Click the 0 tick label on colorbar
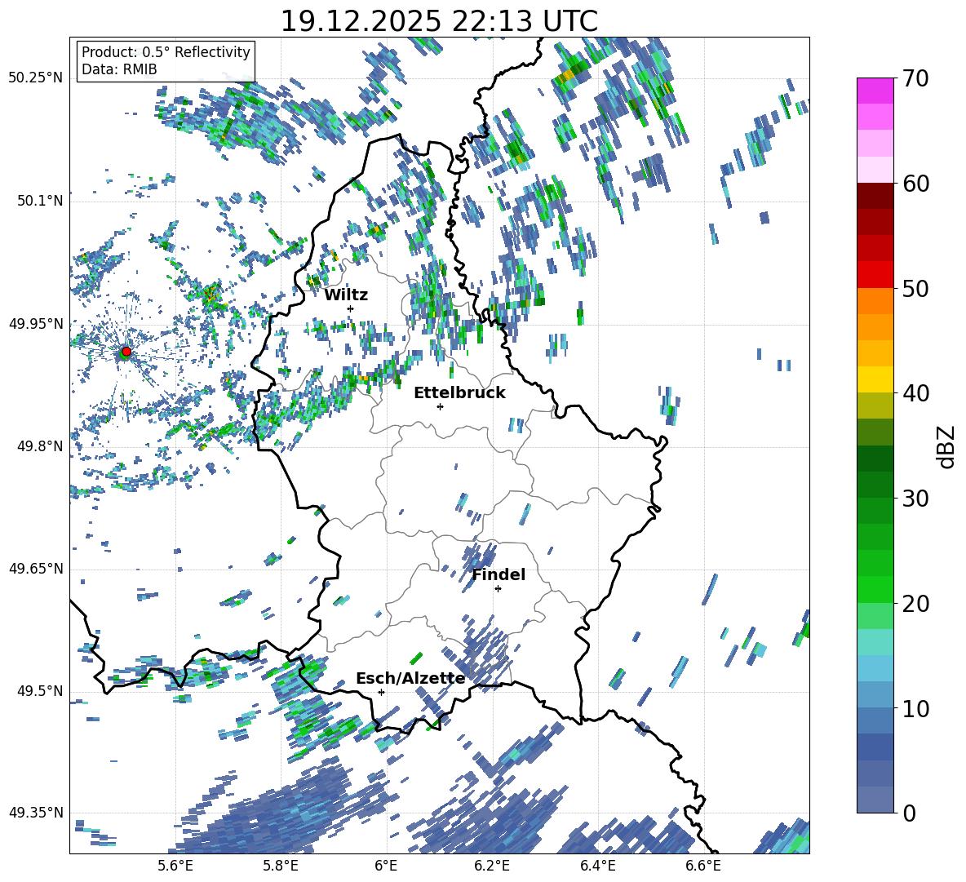The height and width of the screenshot is (882, 966). coord(909,813)
